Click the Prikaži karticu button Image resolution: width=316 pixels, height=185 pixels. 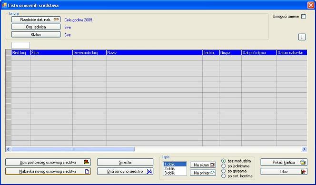point(284,162)
